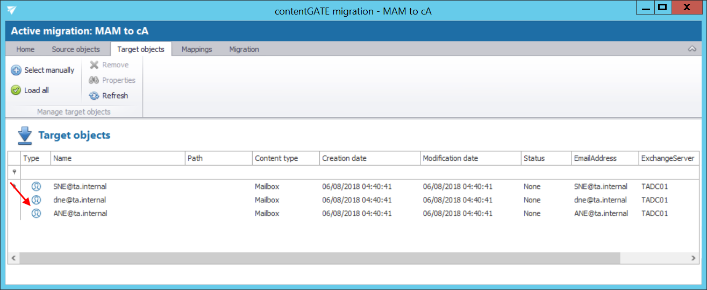
Task: Go to the Migration tab
Action: pyautogui.click(x=244, y=49)
